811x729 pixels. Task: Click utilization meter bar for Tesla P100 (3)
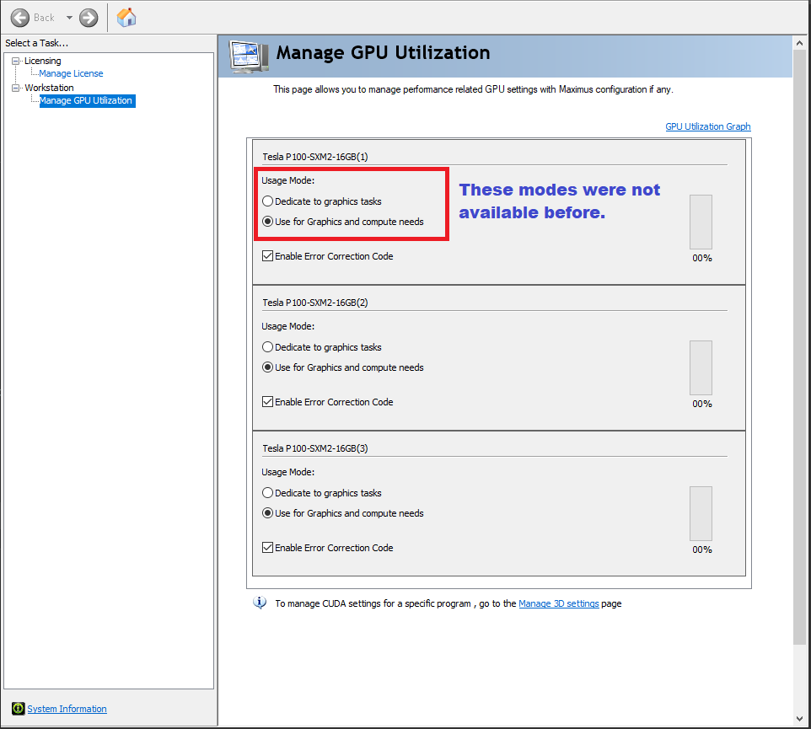tap(701, 514)
